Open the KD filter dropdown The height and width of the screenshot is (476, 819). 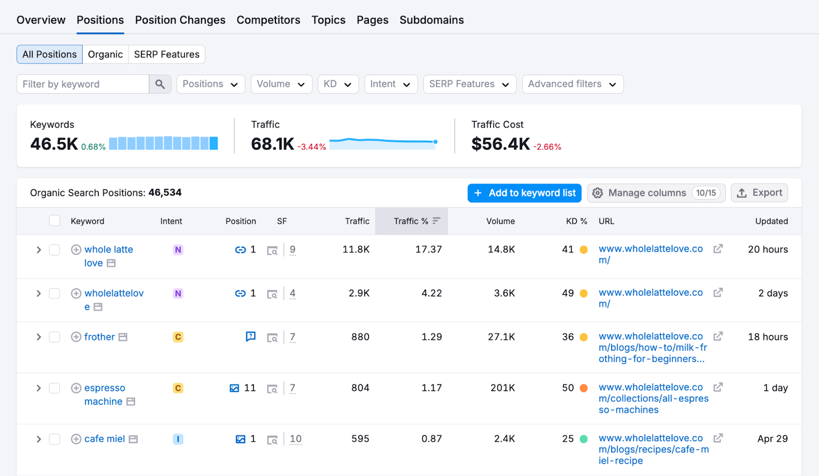tap(338, 84)
